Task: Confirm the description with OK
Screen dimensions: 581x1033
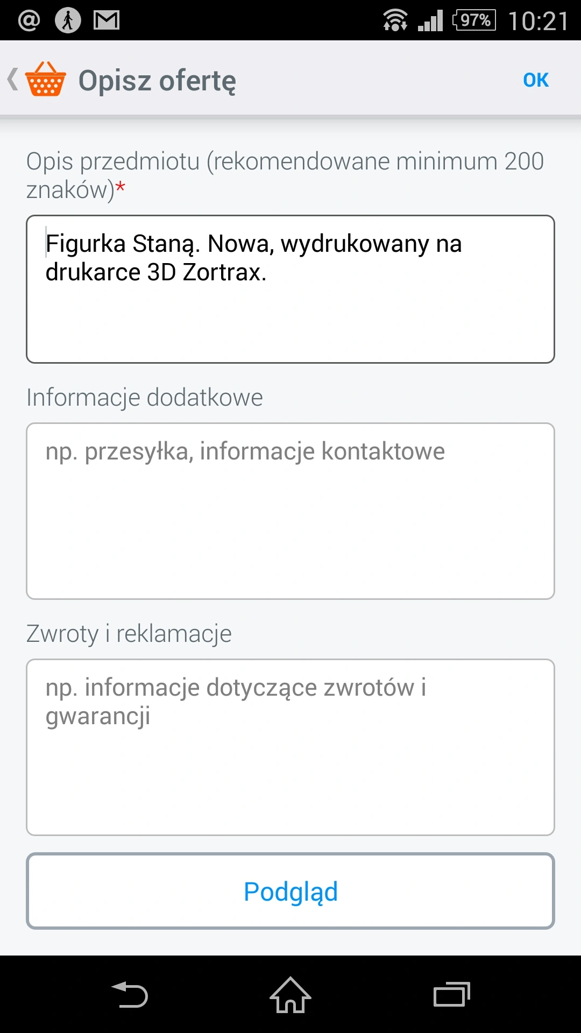Action: (536, 80)
